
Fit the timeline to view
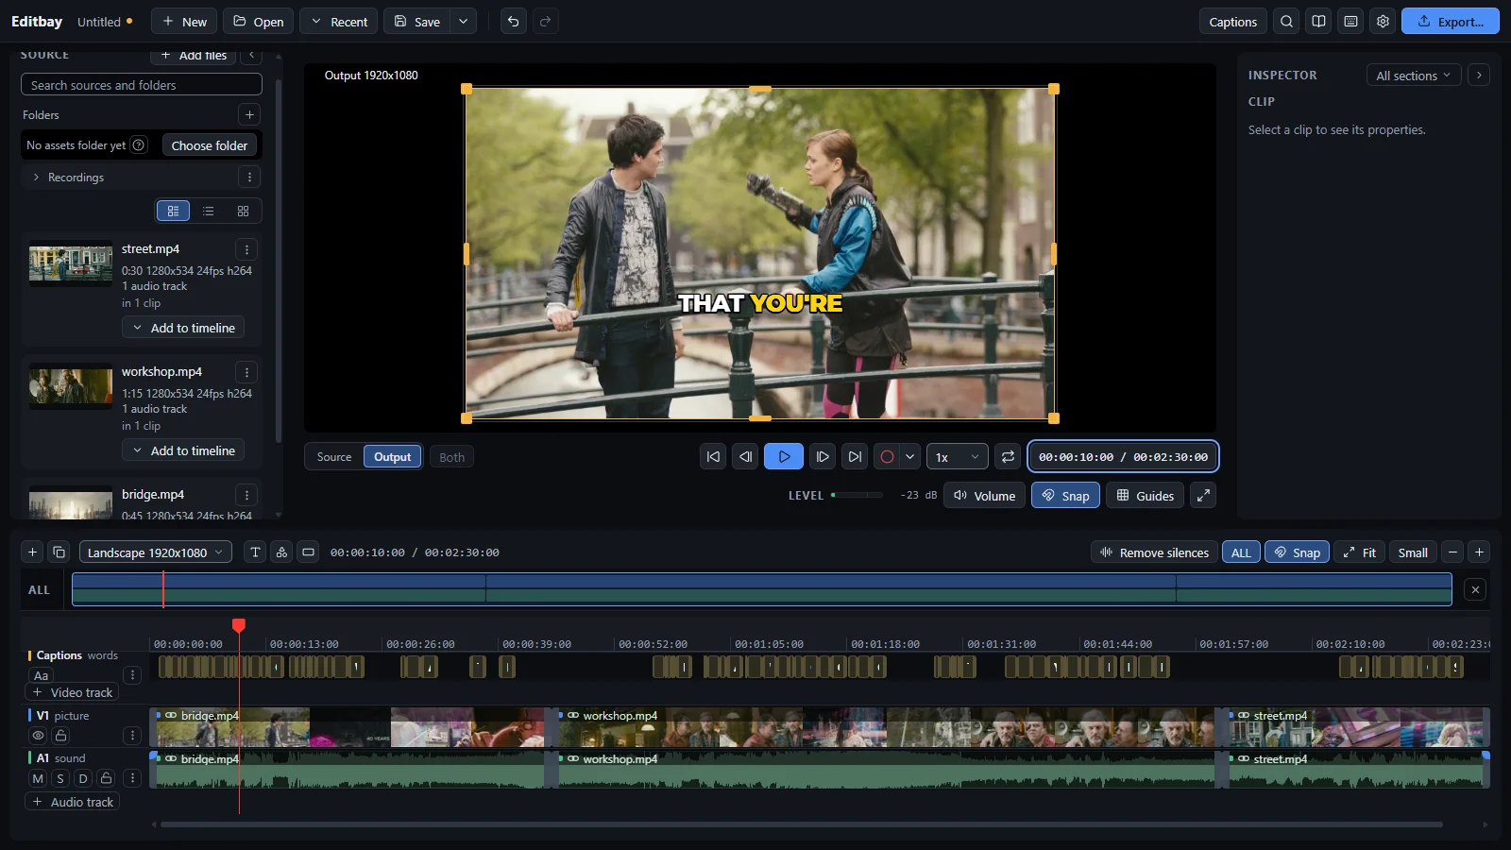coord(1359,552)
